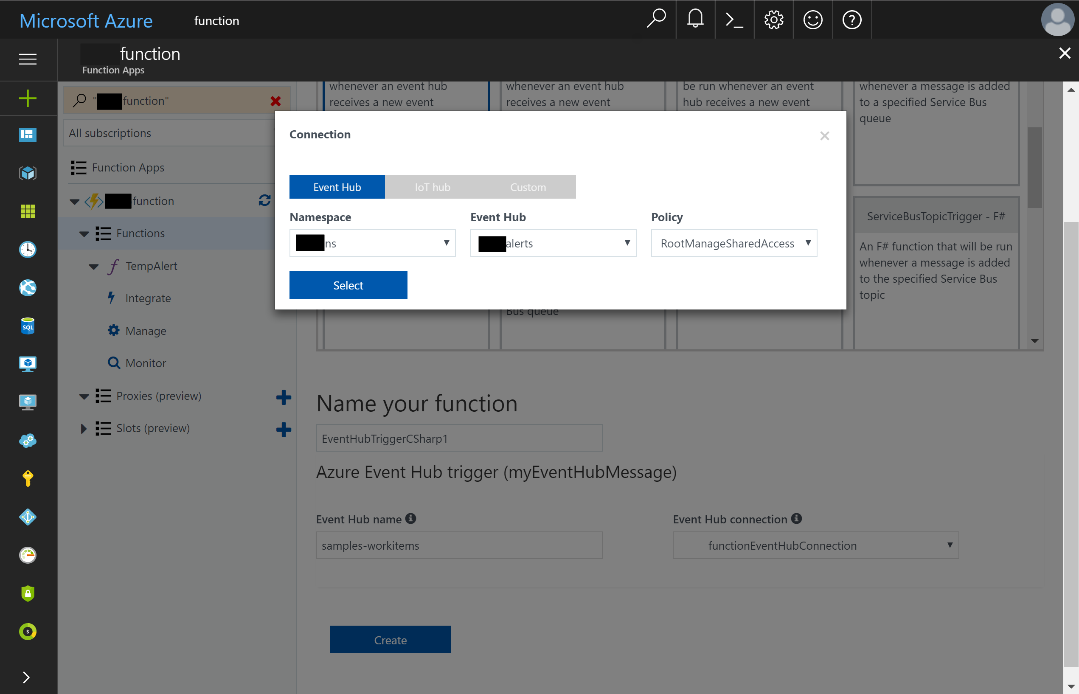Open the Policy RootManageSharedAccess dropdown
1079x694 pixels.
pos(734,243)
